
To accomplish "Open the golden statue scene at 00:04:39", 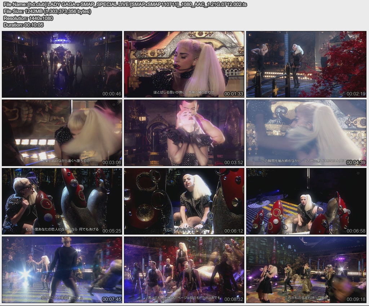I will pos(307,133).
